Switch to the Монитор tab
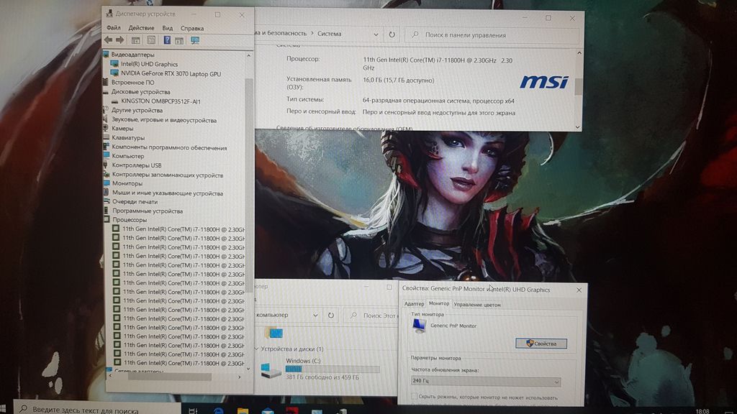 pyautogui.click(x=438, y=304)
